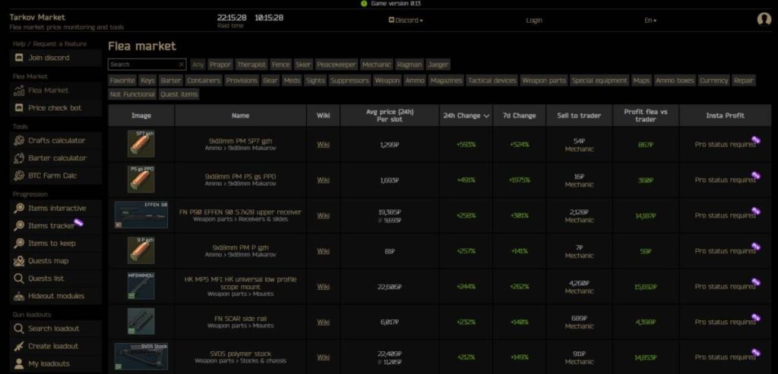This screenshot has width=778, height=374.
Task: Focus the flea market Search field
Action: coord(142,65)
